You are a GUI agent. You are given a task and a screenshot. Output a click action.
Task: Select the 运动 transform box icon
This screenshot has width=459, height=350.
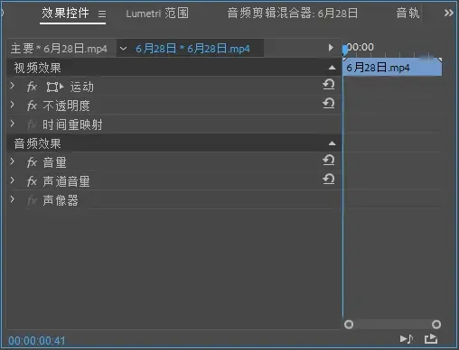coord(55,87)
